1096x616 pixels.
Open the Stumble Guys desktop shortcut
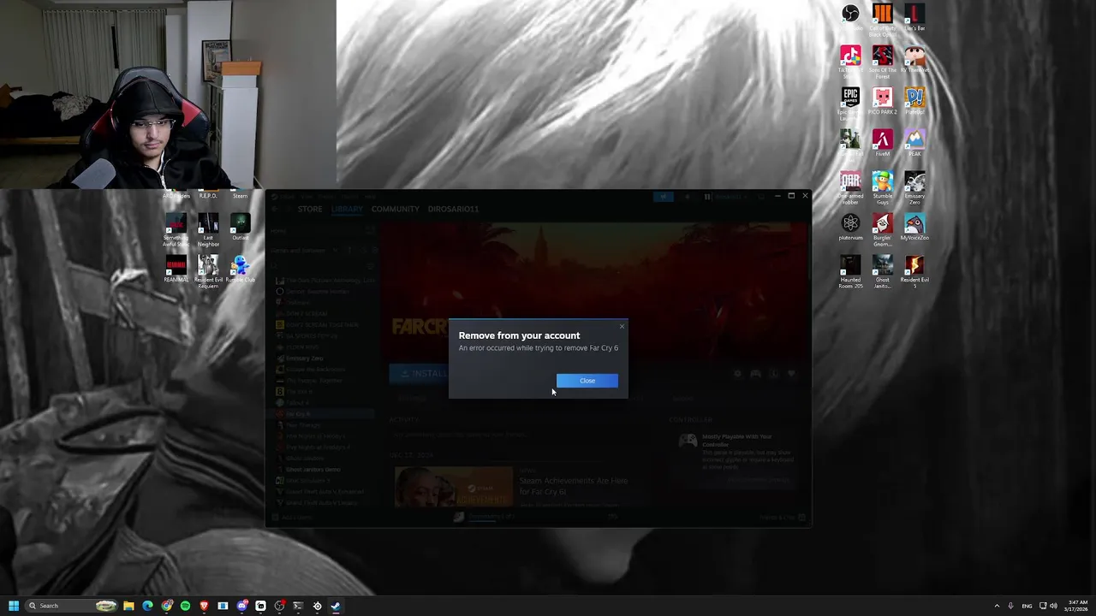pos(882,187)
